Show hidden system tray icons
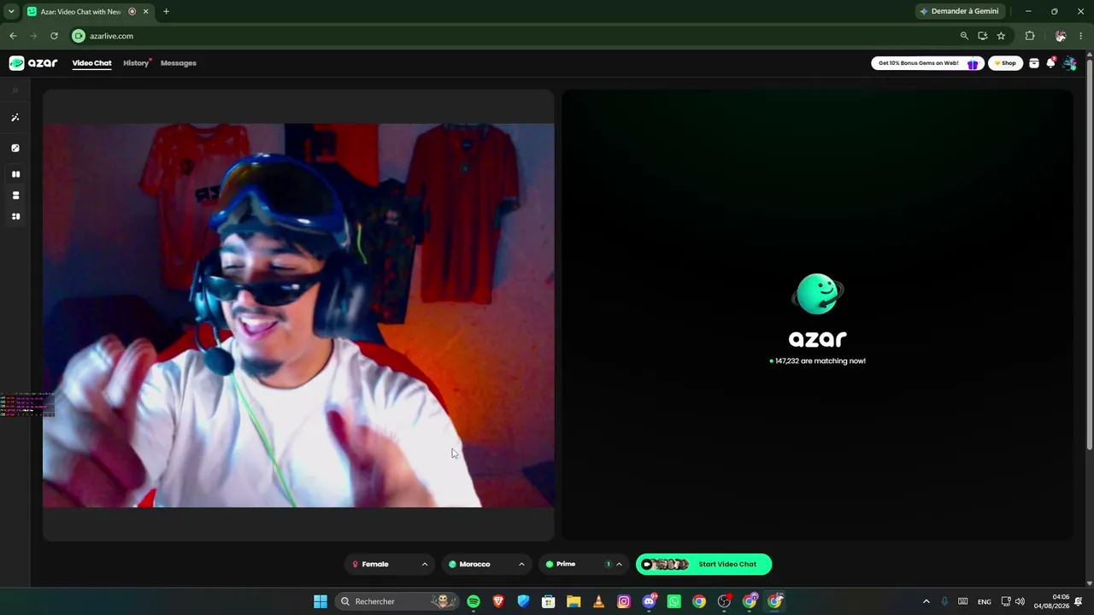The image size is (1094, 615). 926,601
